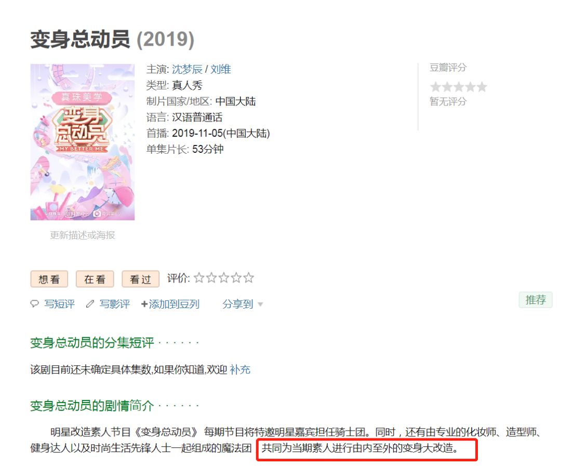Click the speech bubble icon beside 写短评

[34, 304]
